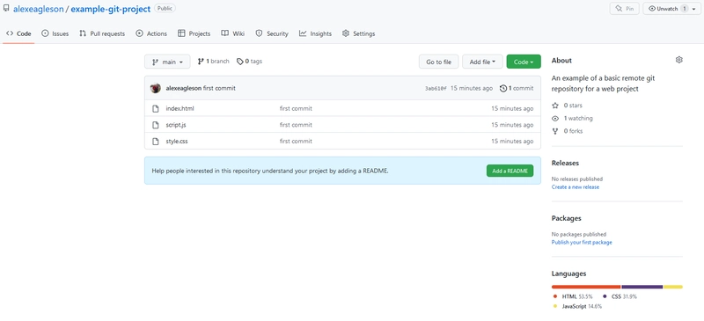
Task: View the 0 tags link
Action: (x=249, y=62)
